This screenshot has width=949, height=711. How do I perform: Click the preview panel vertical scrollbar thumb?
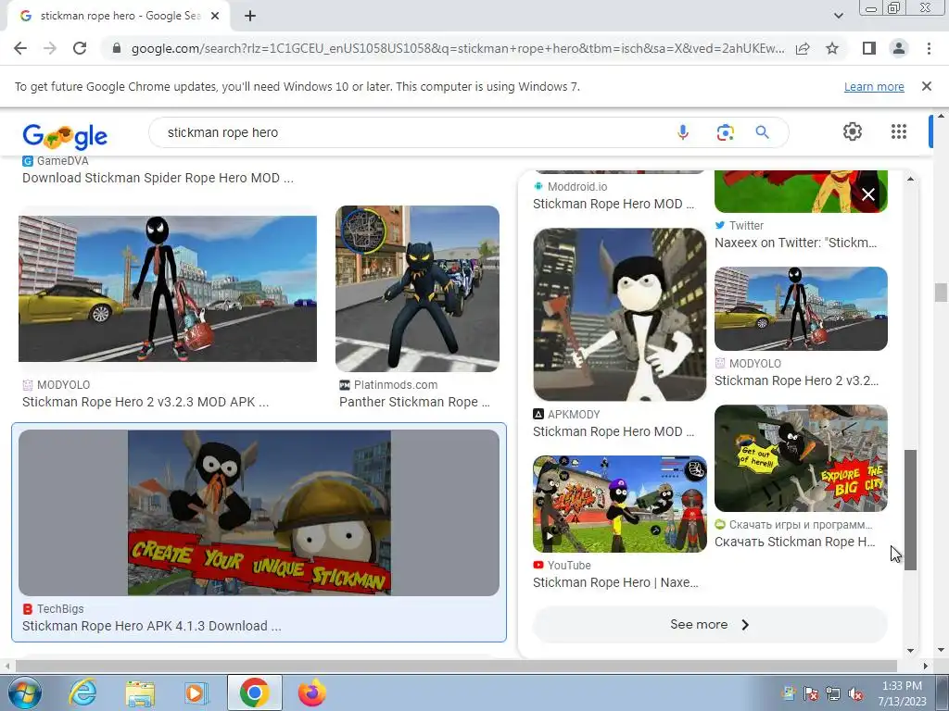coord(910,510)
